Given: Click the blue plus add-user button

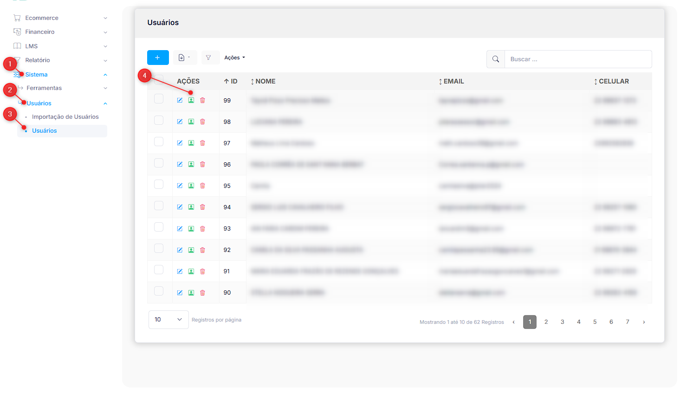Looking at the screenshot, I should coord(158,58).
